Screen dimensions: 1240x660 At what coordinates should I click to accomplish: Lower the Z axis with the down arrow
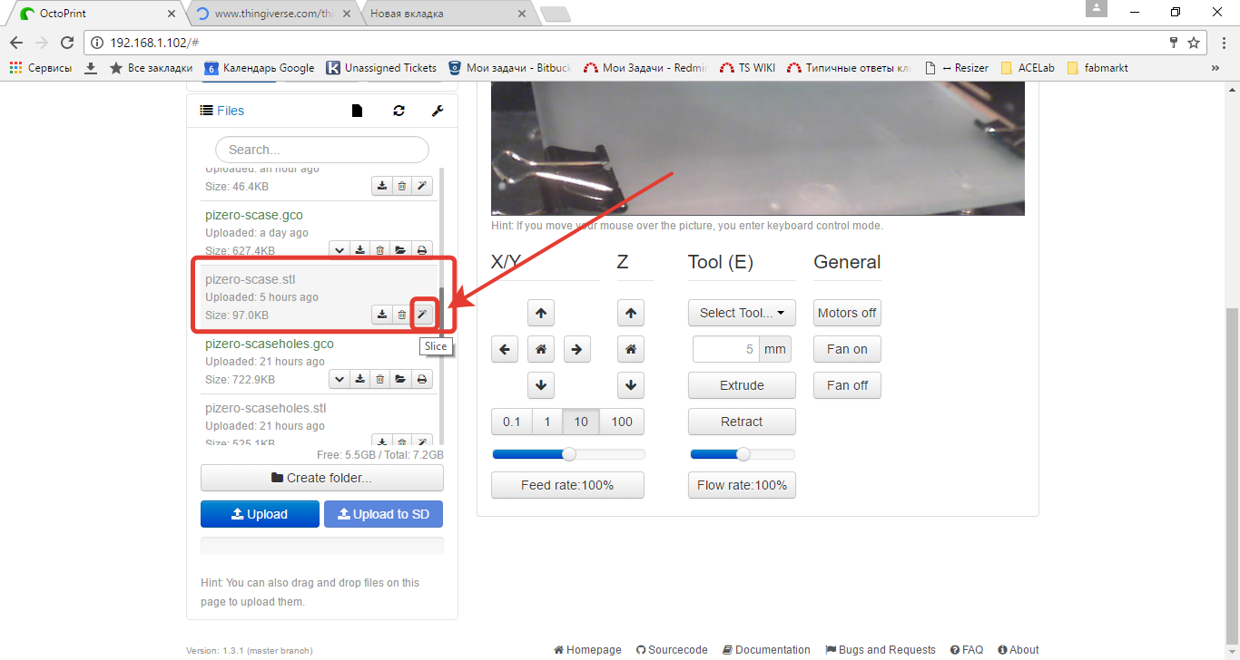[x=630, y=385]
